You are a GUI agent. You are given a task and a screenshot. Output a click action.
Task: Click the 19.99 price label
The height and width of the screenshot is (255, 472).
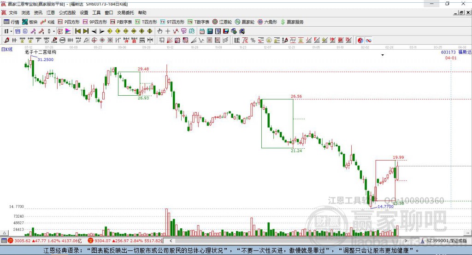pyautogui.click(x=398, y=157)
